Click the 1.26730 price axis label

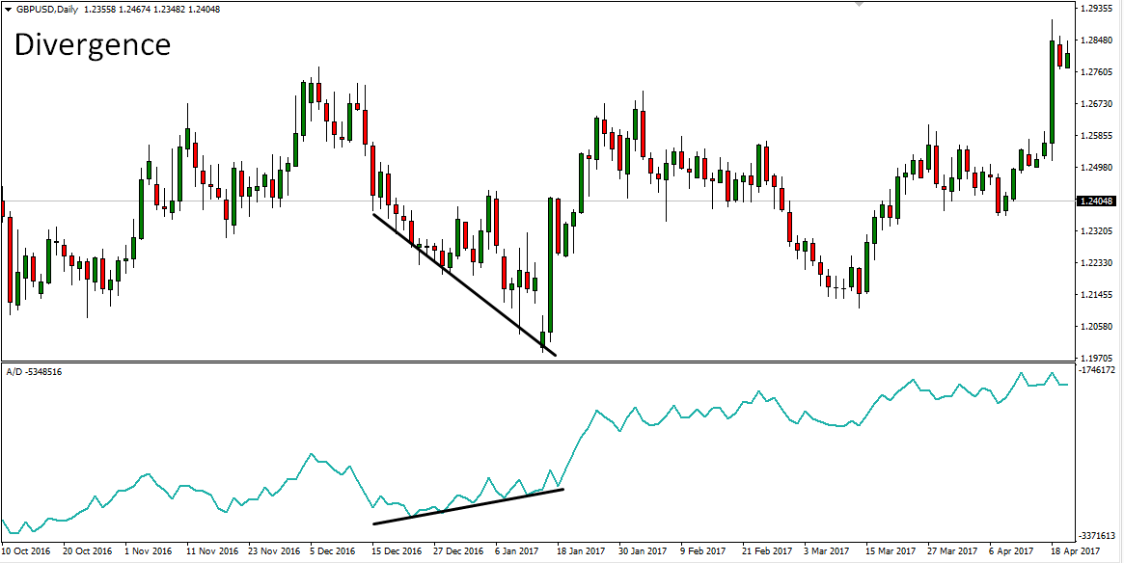[1097, 104]
